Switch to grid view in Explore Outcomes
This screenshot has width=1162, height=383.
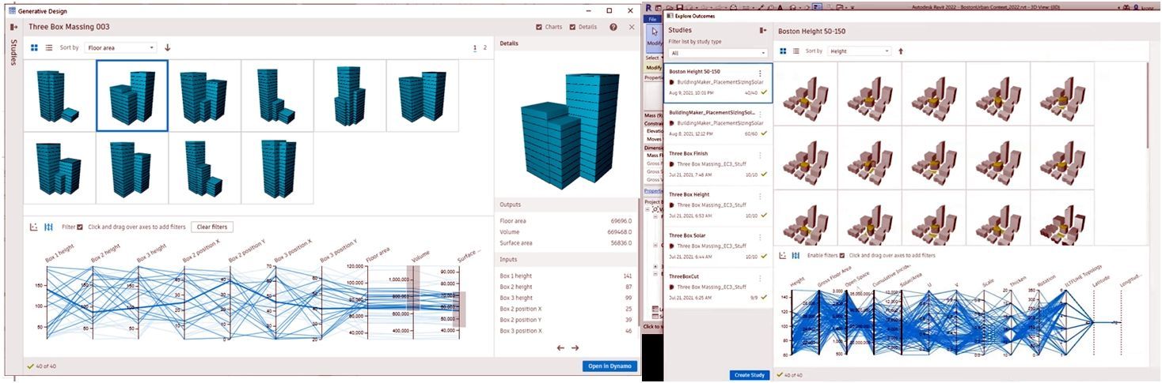pyautogui.click(x=783, y=51)
